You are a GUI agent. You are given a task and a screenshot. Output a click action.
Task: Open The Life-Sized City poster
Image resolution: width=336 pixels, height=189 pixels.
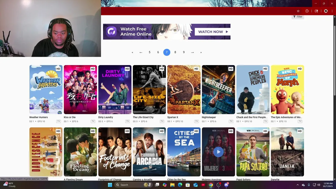pos(149,90)
